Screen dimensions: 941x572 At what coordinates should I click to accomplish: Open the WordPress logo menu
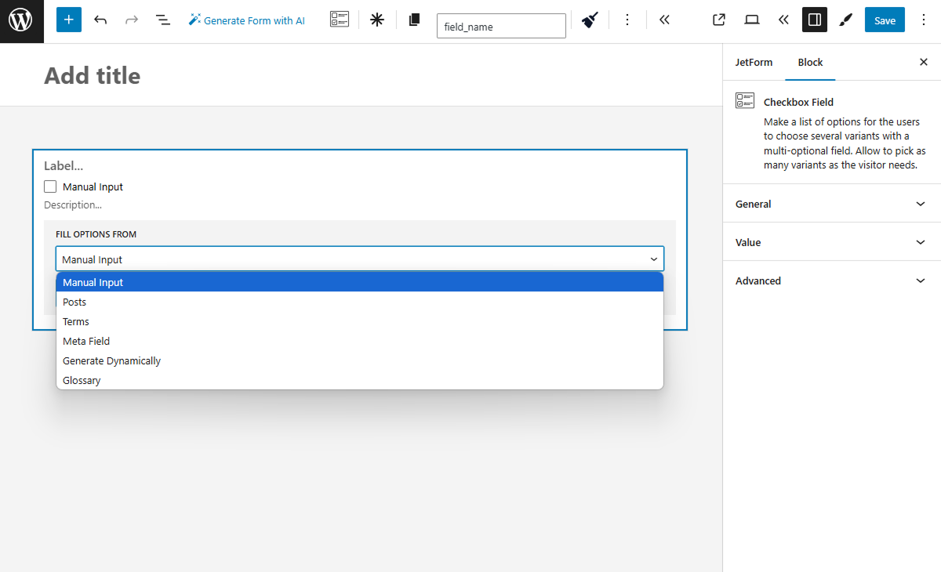click(x=21, y=21)
